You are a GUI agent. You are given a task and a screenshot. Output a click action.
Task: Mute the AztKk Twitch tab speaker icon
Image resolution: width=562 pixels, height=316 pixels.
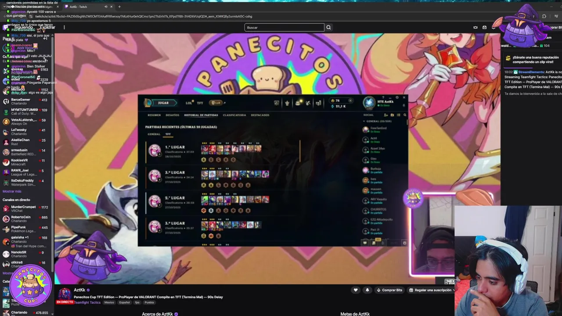click(x=106, y=7)
